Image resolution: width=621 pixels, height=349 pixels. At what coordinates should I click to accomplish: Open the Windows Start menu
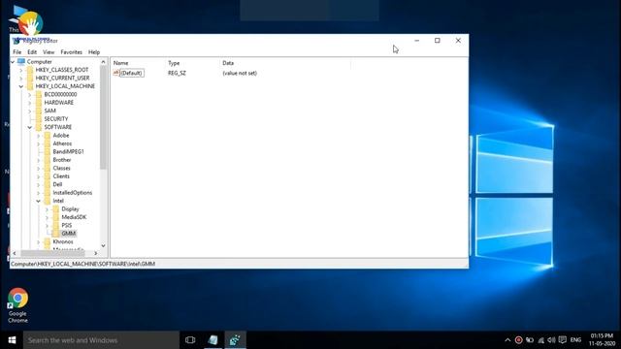point(12,340)
